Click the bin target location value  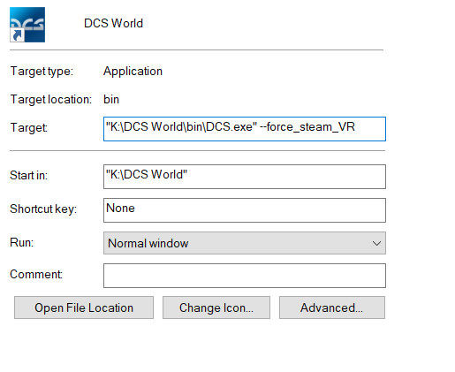tap(111, 100)
